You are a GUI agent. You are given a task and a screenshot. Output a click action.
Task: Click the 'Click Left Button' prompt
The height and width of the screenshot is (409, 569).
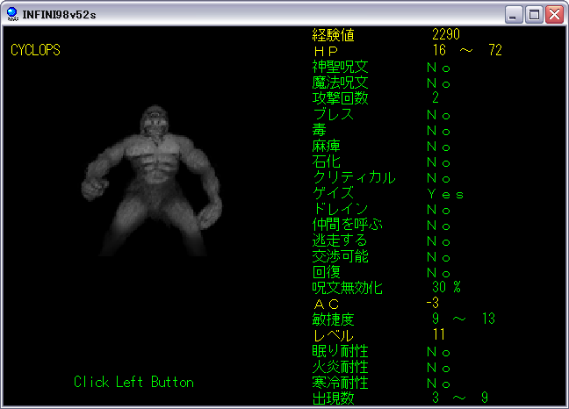133,382
